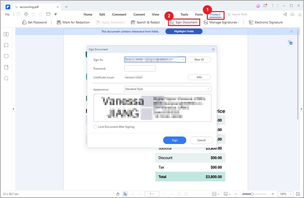Go to previous page arrow
The width and height of the screenshot is (304, 198).
coord(140,194)
